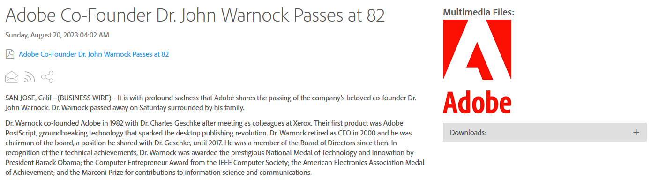Viewport: 651px width, 180px height.
Task: Click the '(BUSINESS WIRE)' text in the first paragraph
Action: point(82,98)
